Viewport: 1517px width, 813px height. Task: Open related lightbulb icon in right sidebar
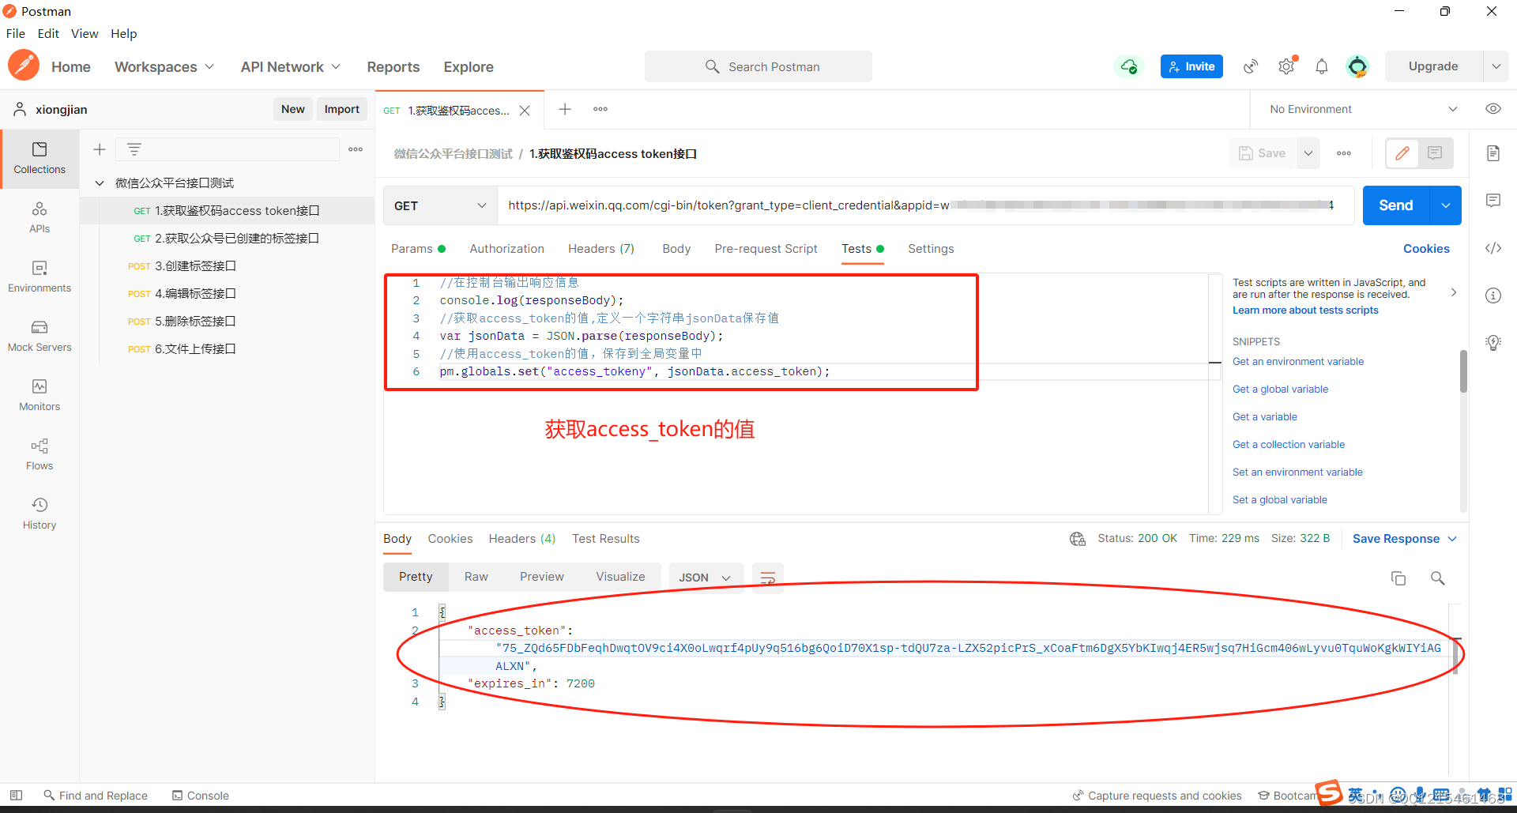tap(1493, 343)
